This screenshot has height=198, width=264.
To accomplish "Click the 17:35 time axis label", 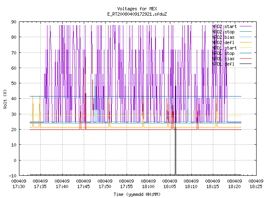I will 40,186.
